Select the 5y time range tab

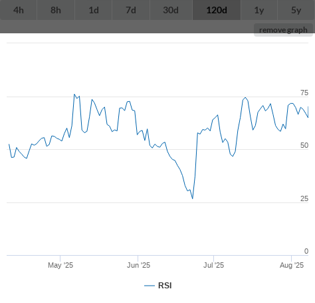[x=296, y=10]
